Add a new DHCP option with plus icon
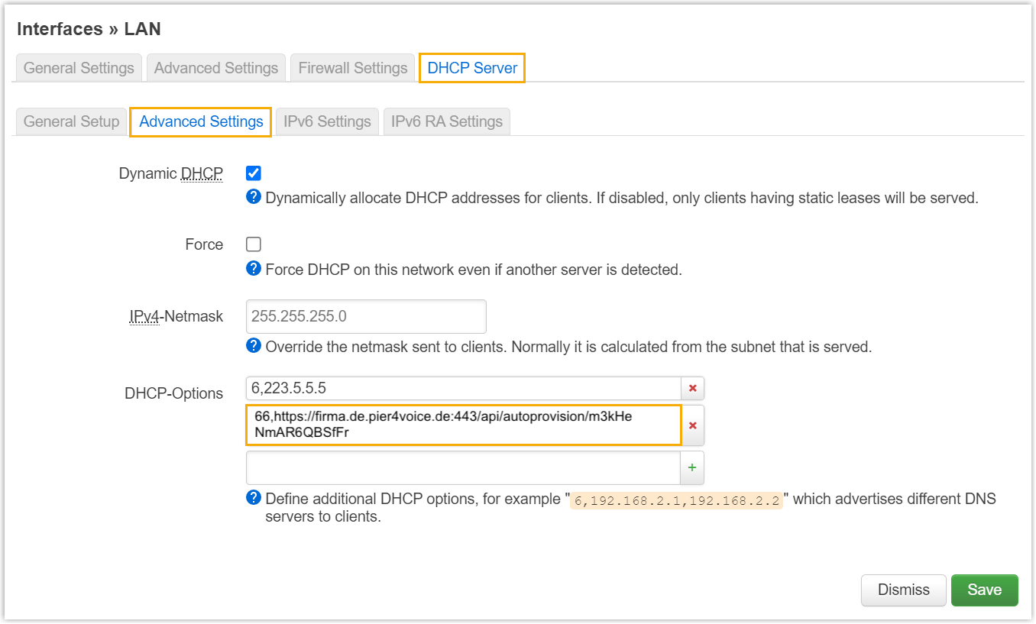The width and height of the screenshot is (1036, 624). tap(691, 467)
